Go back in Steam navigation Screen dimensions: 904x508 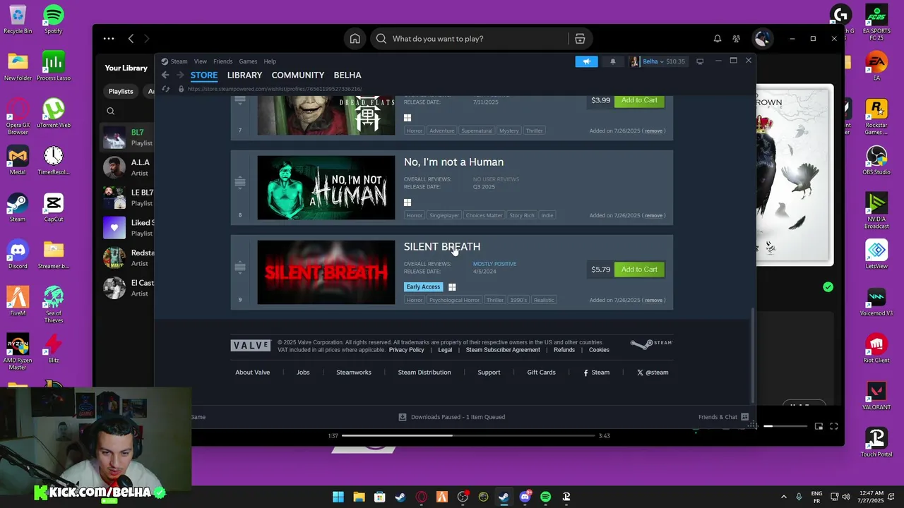165,75
